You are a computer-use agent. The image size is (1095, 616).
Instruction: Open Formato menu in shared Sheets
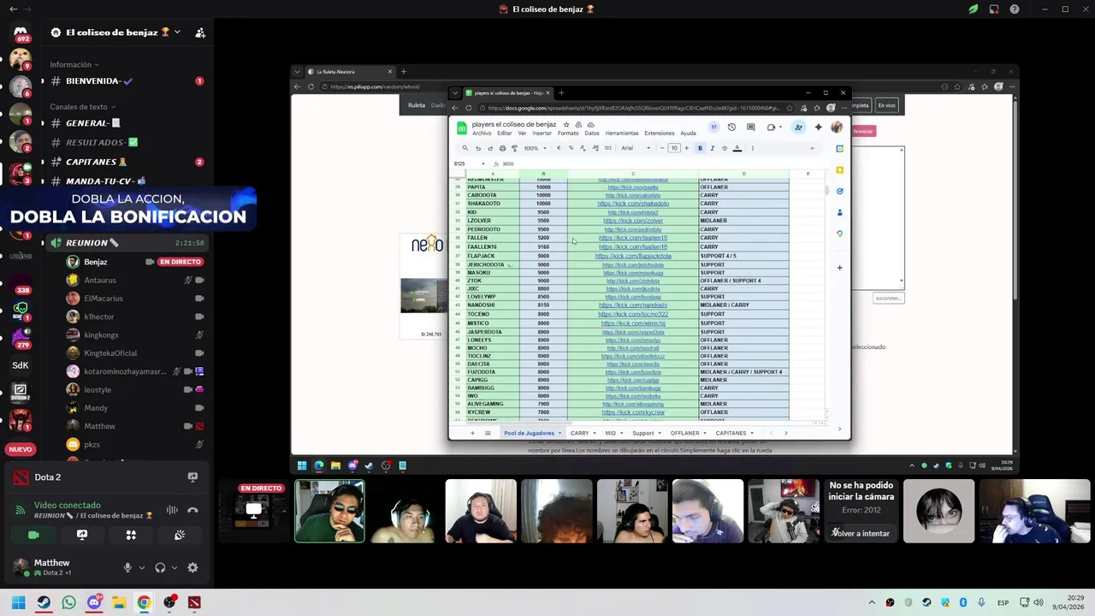[568, 133]
